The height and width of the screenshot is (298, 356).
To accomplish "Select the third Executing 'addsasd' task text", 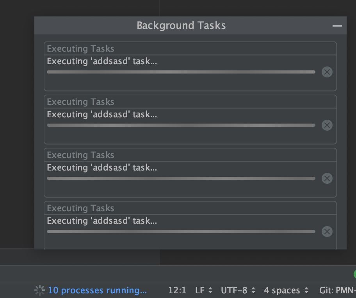I will [x=102, y=168].
